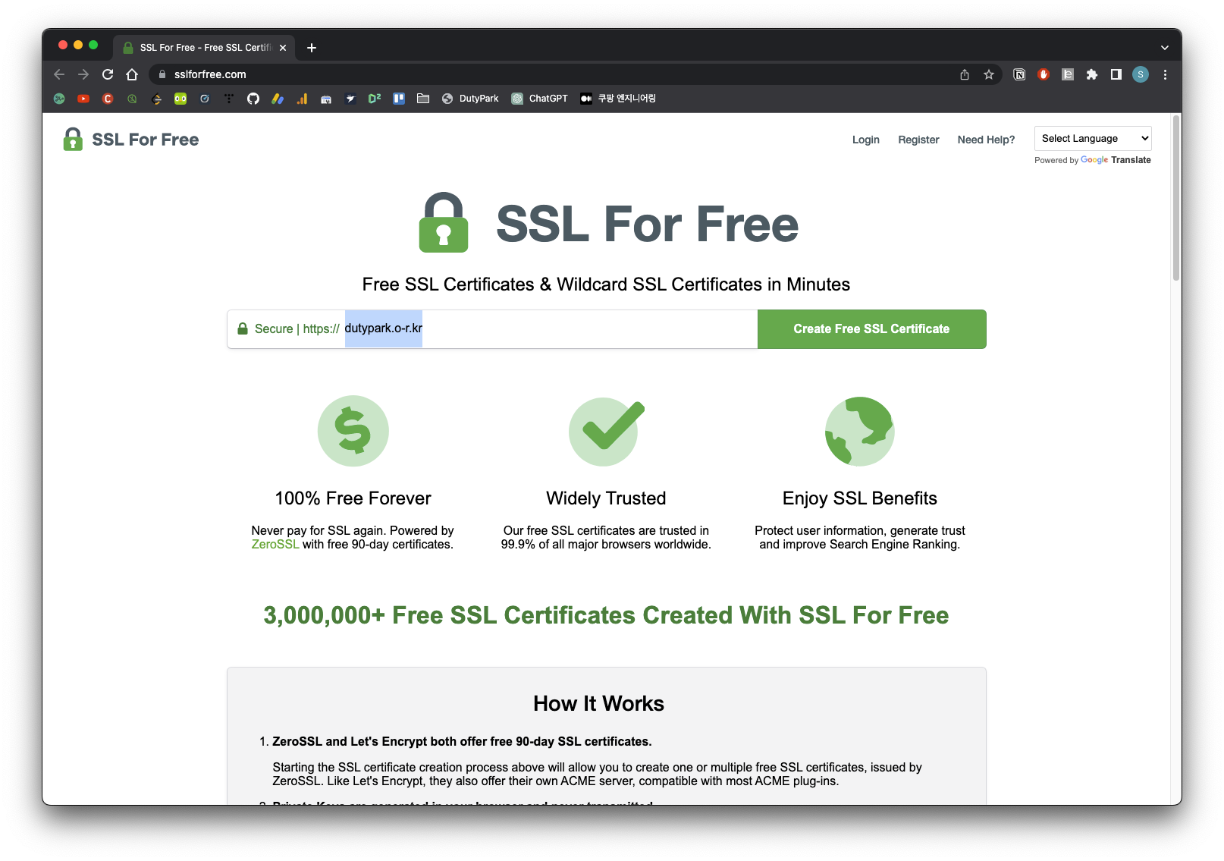This screenshot has height=861, width=1224.
Task: Open the red hand ad blocker extension
Action: point(1044,74)
